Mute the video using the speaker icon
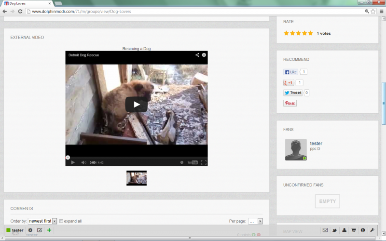Screen dimensions: 386x241 tap(83, 162)
